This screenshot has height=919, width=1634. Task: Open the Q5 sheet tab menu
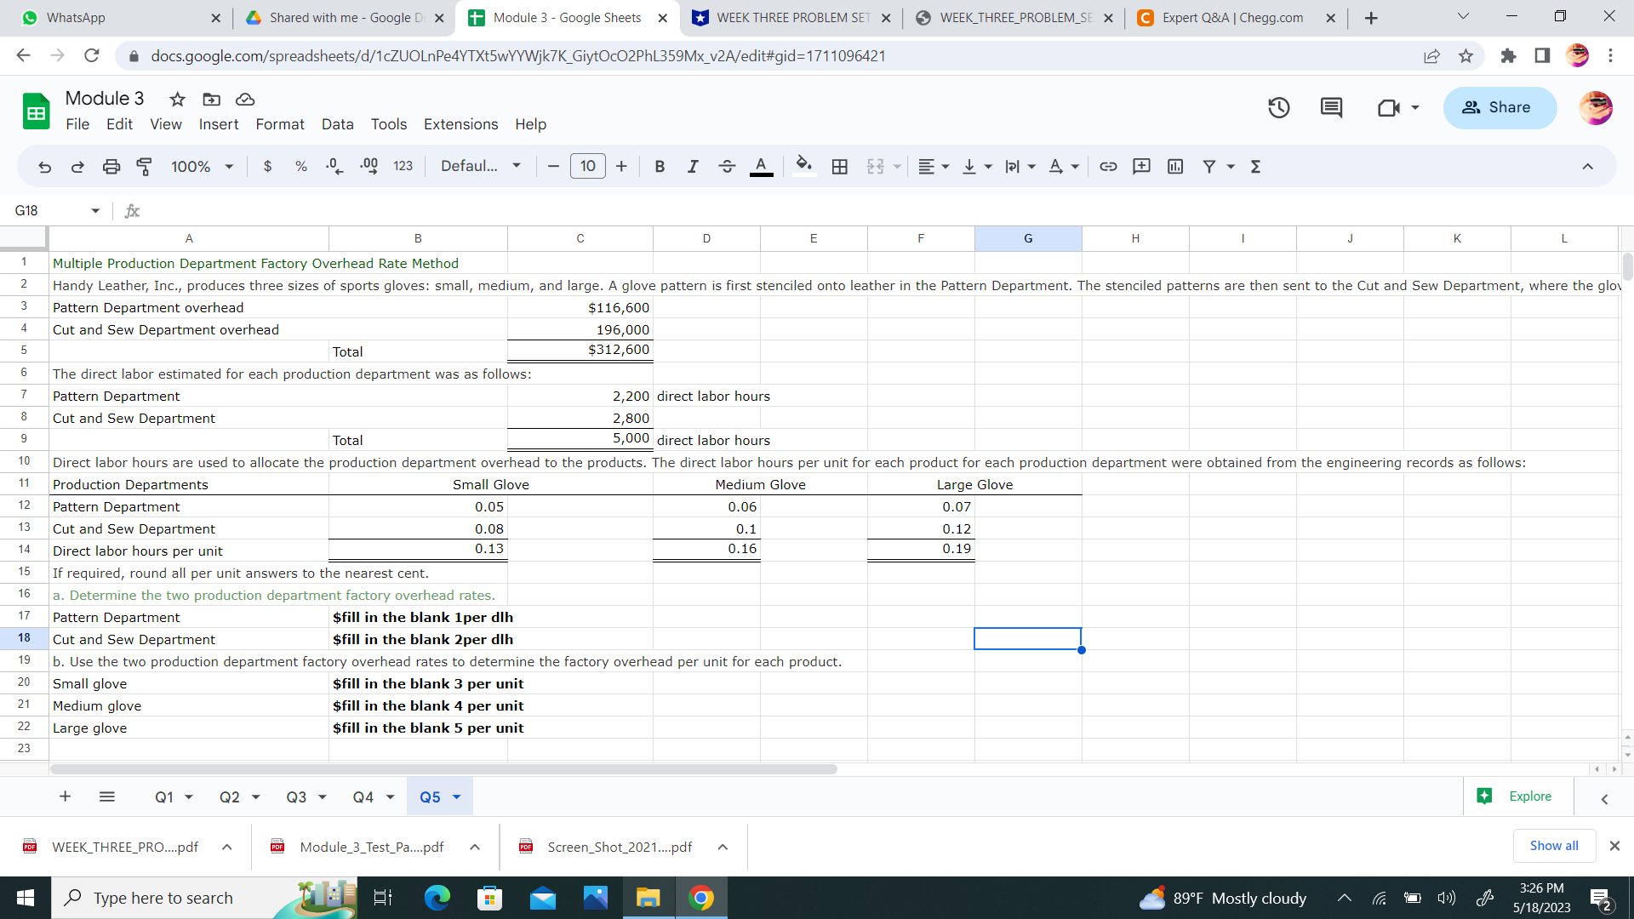coord(454,796)
